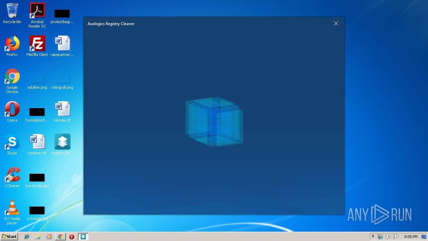This screenshot has height=241, width=428.
Task: Click the Auslogics Registry Cleaner title text
Action: (x=111, y=24)
